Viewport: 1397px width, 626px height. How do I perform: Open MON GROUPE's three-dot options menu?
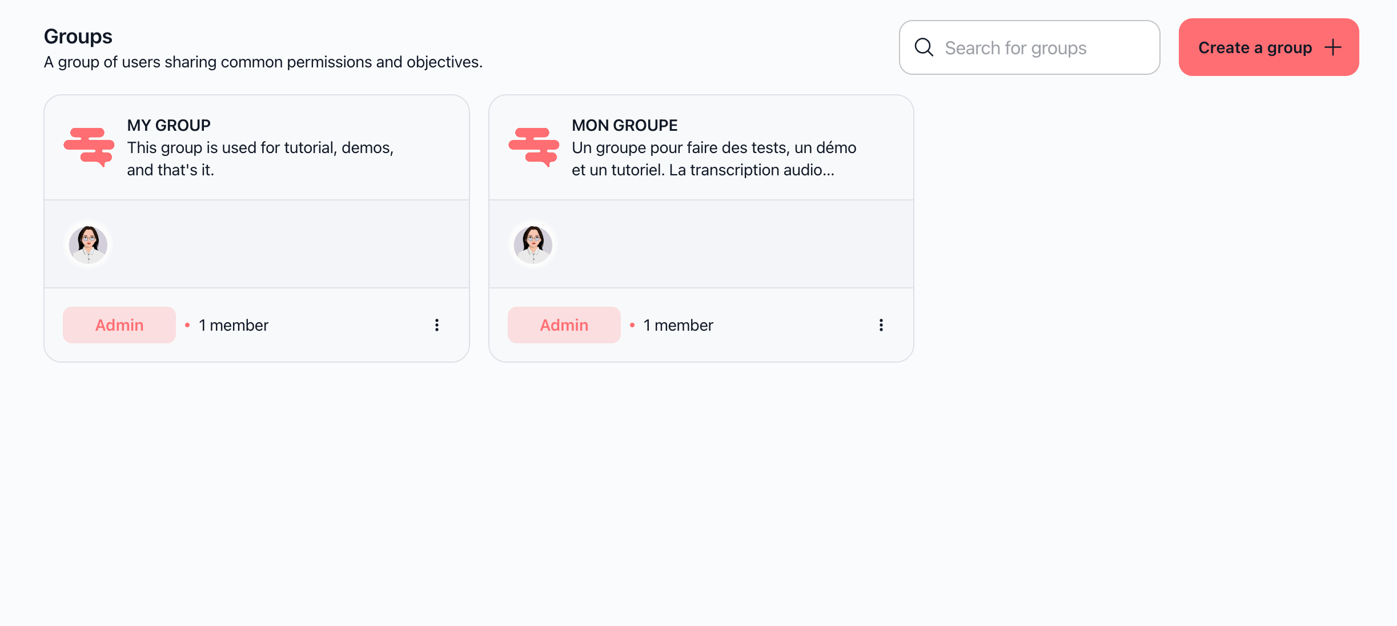(881, 325)
